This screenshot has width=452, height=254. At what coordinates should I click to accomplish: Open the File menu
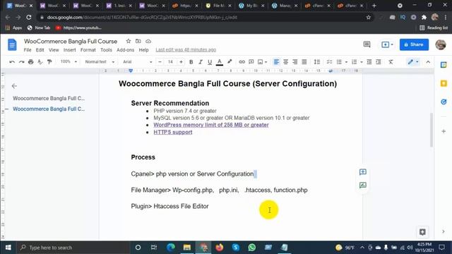28,50
